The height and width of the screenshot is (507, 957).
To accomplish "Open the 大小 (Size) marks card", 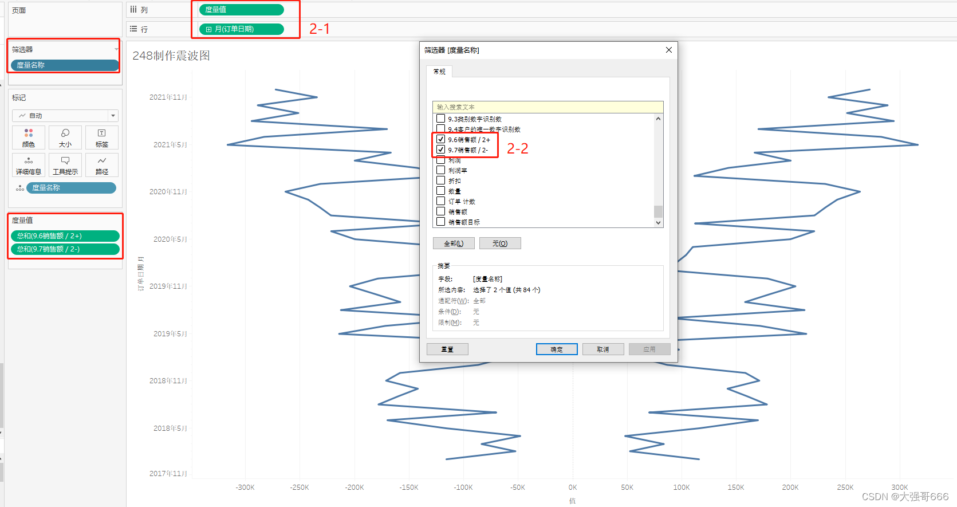I will (65, 137).
